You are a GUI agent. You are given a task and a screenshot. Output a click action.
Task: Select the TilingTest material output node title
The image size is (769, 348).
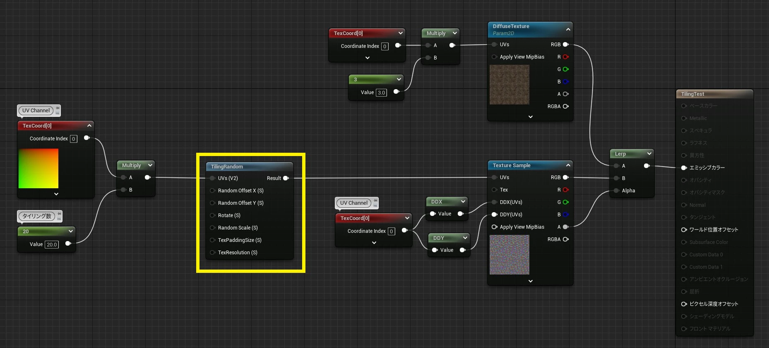[x=692, y=94]
